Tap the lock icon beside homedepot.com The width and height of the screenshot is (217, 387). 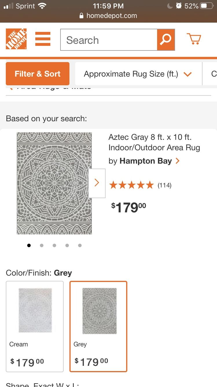point(82,16)
